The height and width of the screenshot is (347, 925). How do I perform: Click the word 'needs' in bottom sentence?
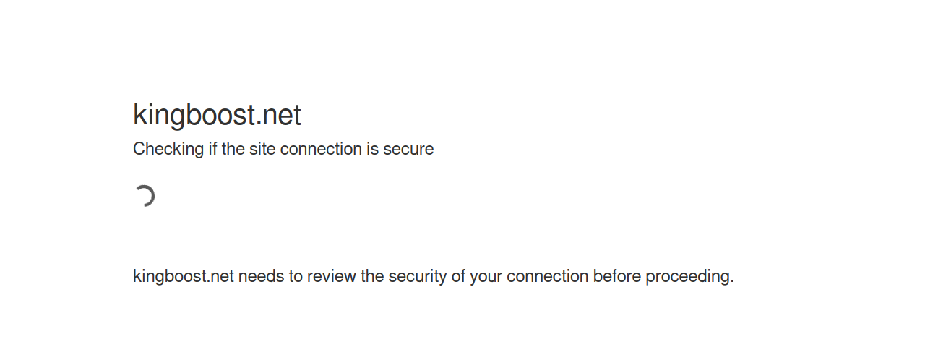pos(261,277)
